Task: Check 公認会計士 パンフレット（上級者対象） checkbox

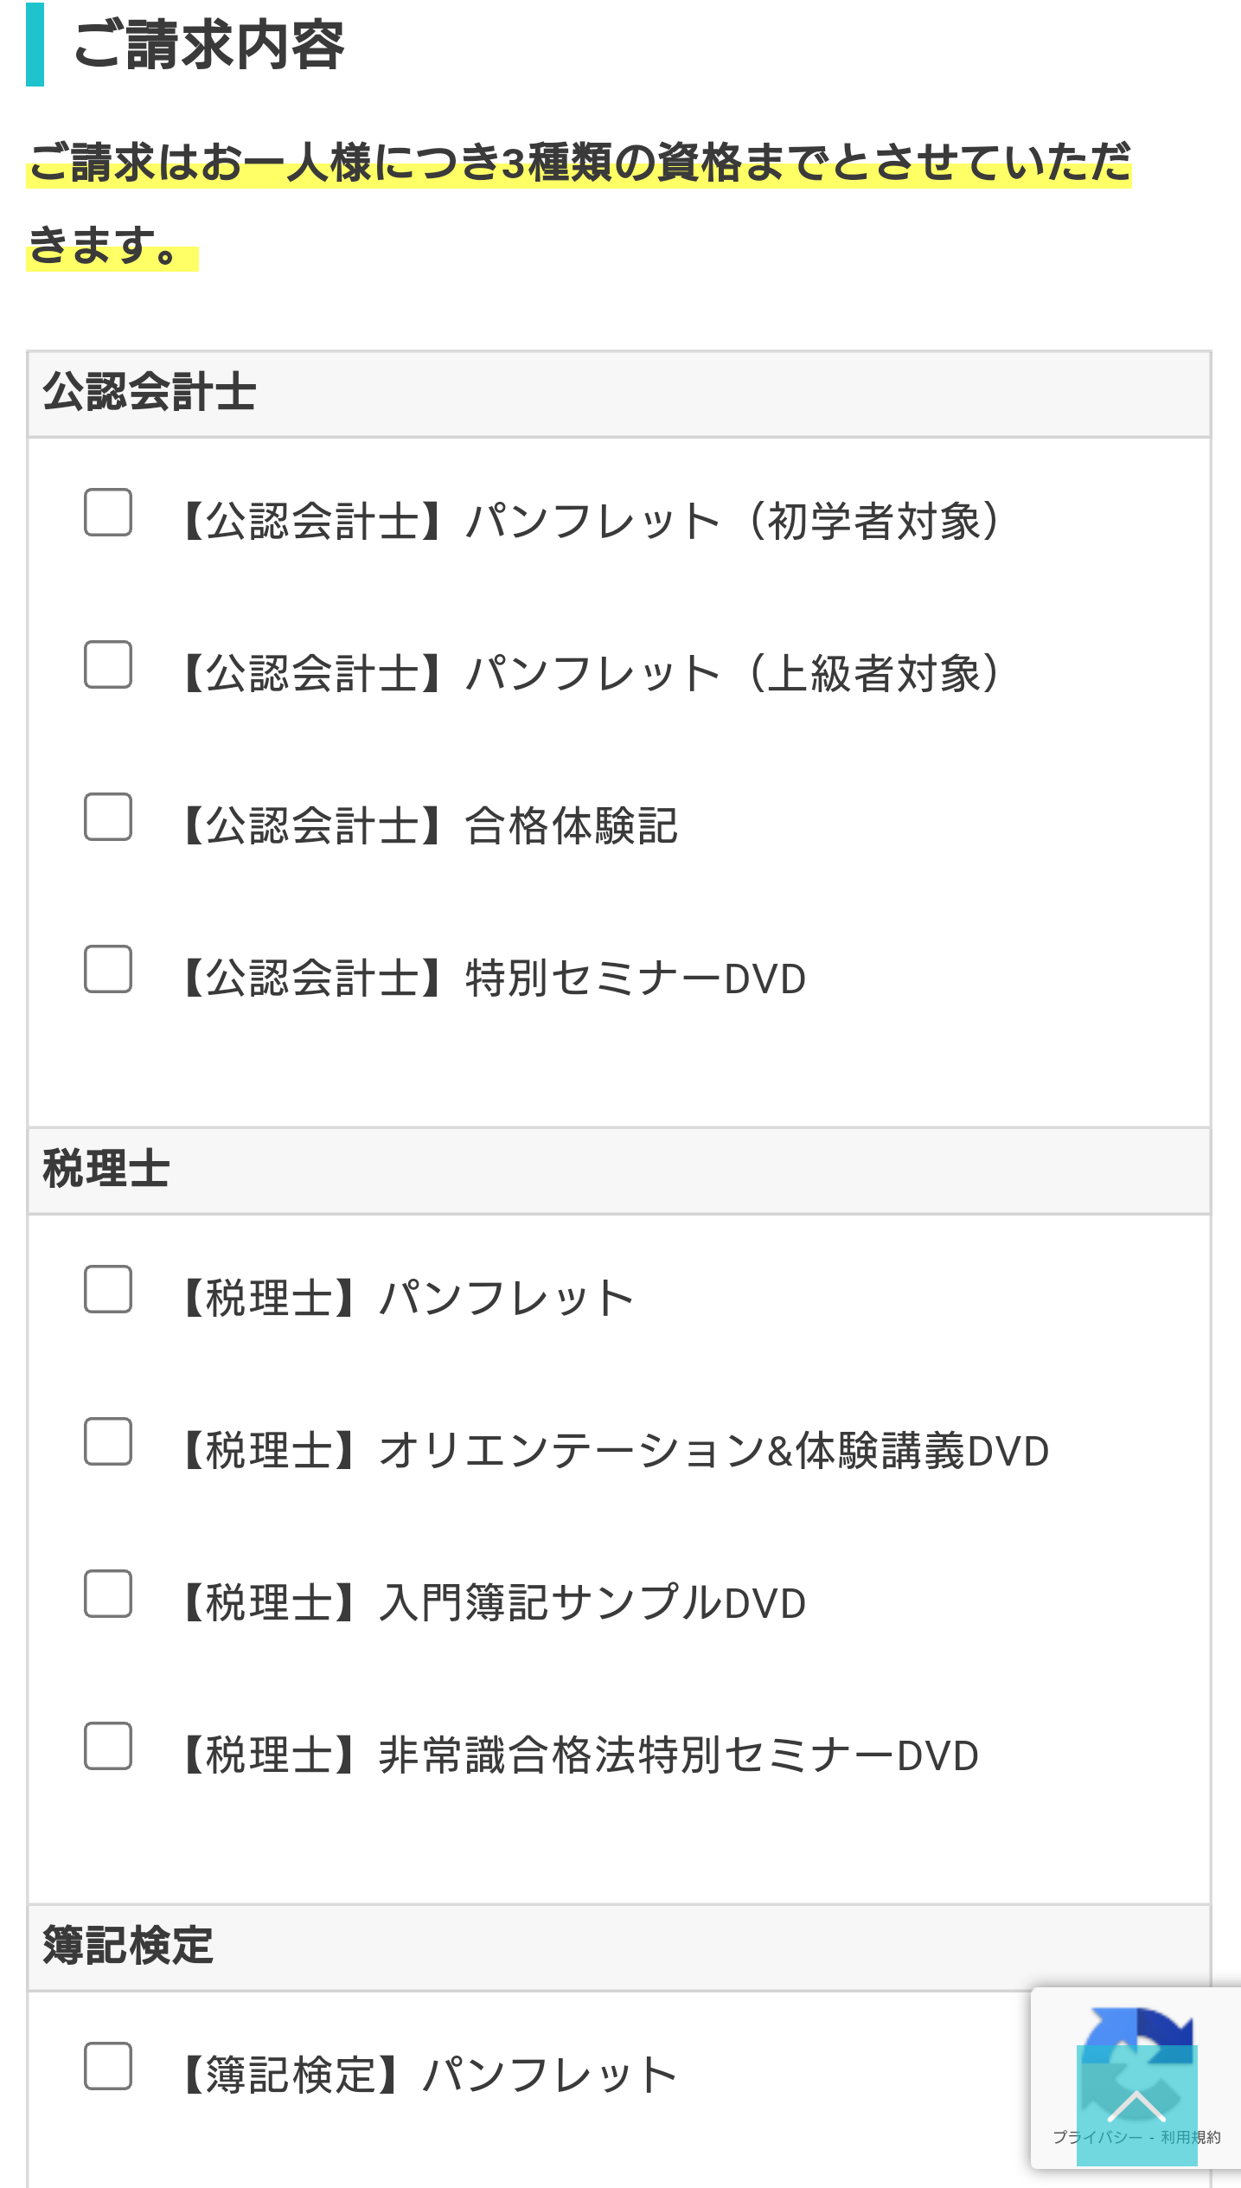Action: click(108, 664)
